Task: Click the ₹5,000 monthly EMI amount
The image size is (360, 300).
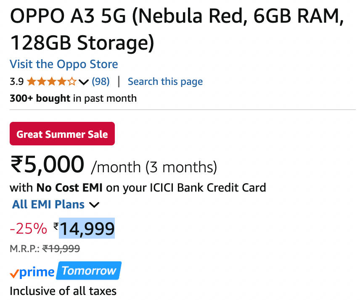Action: (47, 164)
